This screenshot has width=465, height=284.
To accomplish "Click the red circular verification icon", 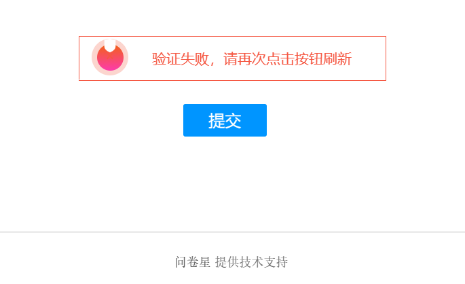I will [110, 57].
